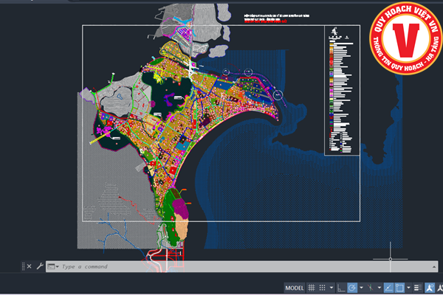
Task: Expand recent commands dropdown
Action: coord(55,266)
